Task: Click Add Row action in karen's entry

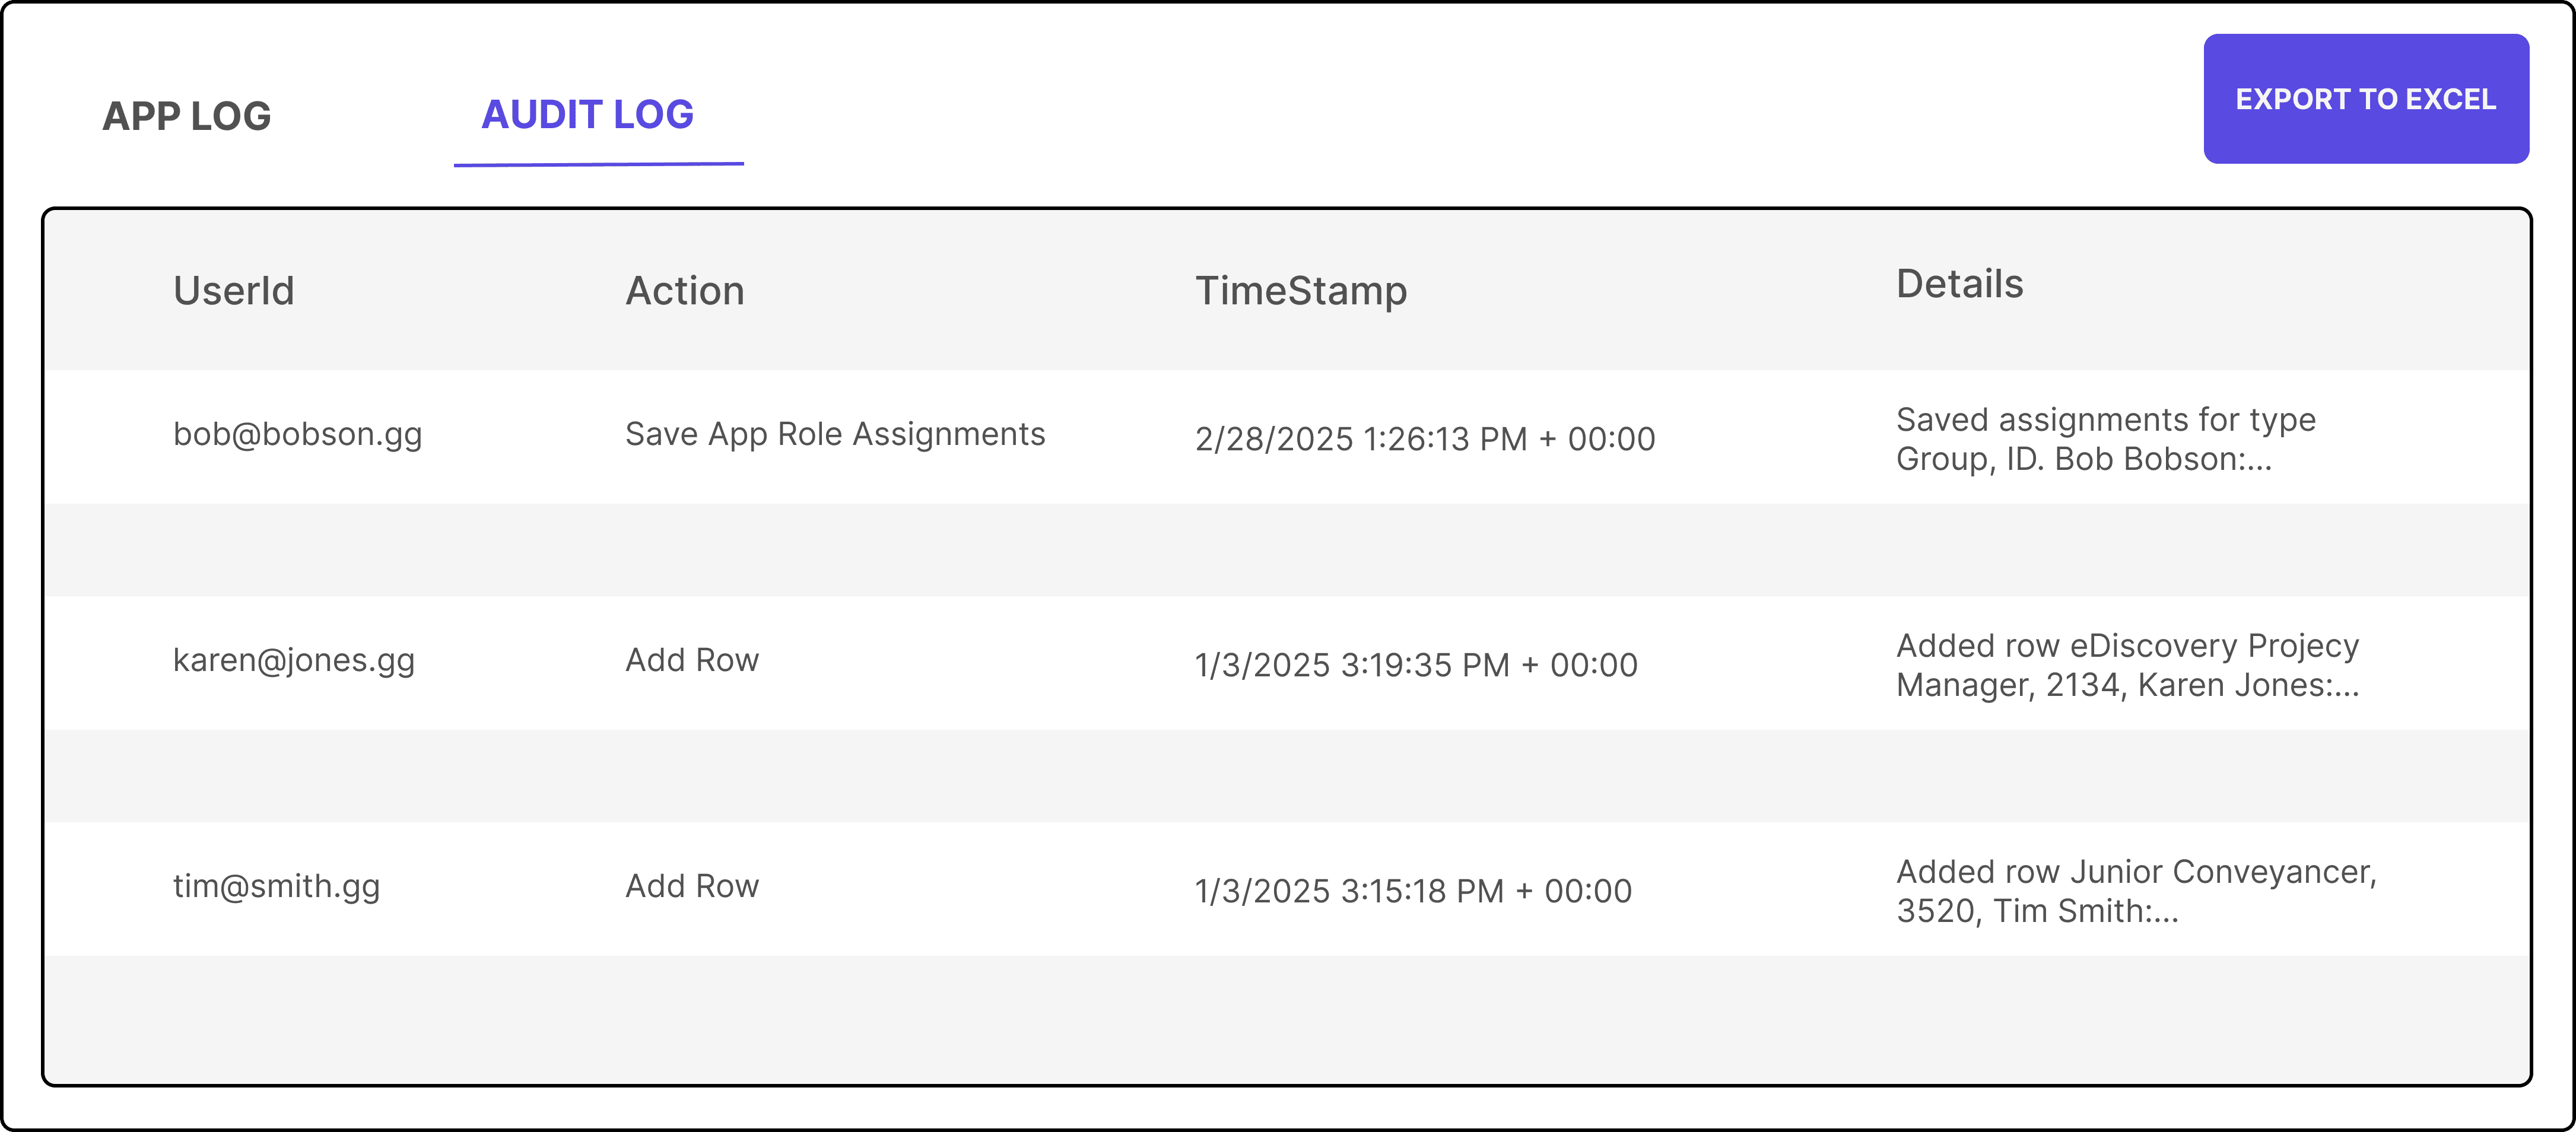Action: 692,660
